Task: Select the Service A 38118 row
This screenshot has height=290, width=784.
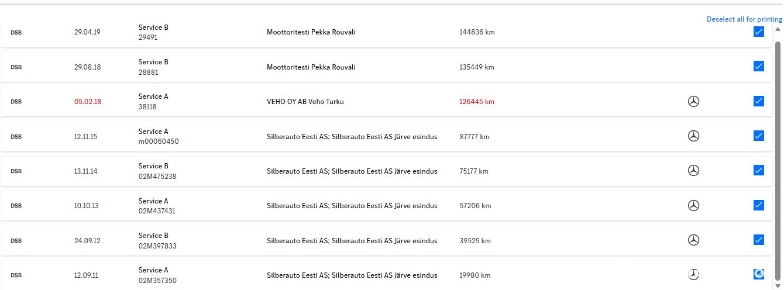Action: [387, 102]
